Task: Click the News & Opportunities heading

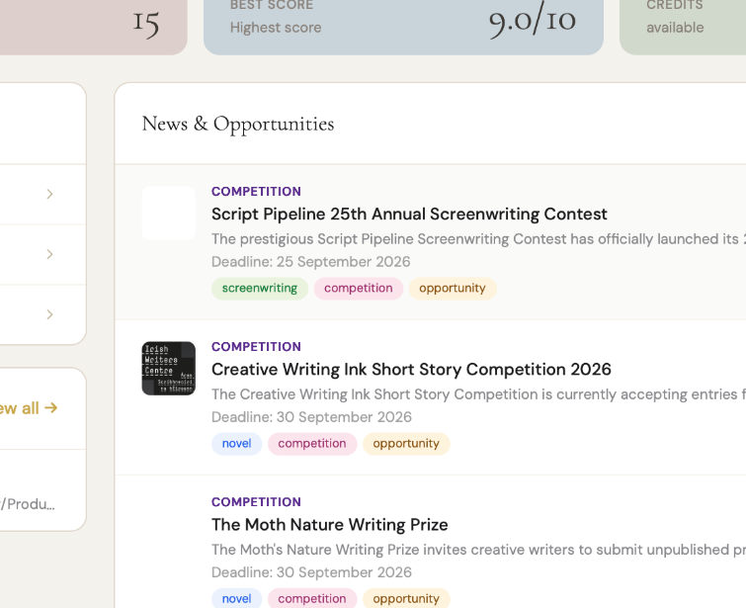Action: click(x=238, y=124)
